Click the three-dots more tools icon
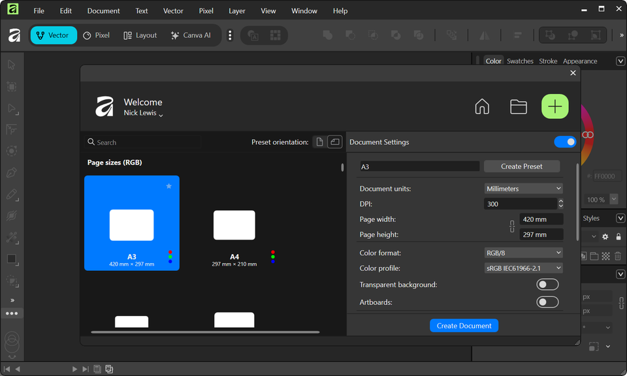This screenshot has width=627, height=376. tap(12, 313)
